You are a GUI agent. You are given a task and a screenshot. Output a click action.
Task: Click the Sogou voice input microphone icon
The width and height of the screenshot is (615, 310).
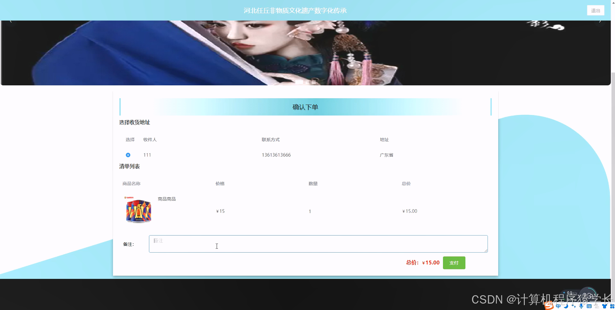pyautogui.click(x=581, y=306)
